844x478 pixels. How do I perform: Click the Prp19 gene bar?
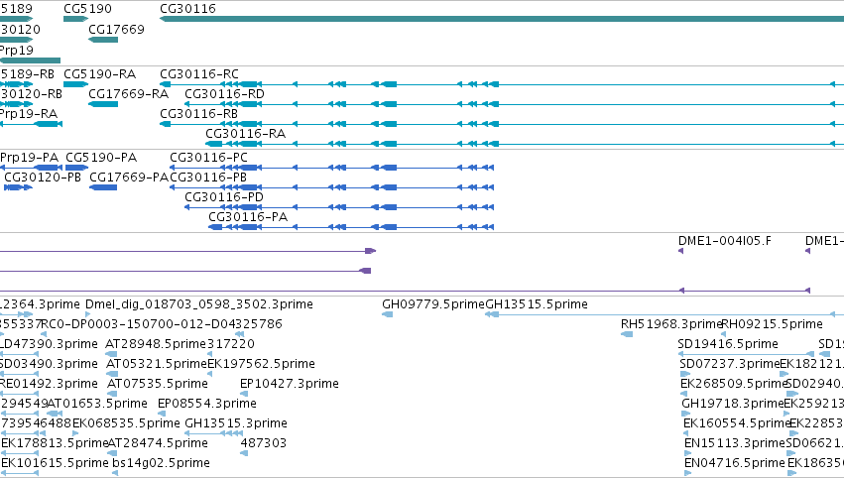click(30, 60)
